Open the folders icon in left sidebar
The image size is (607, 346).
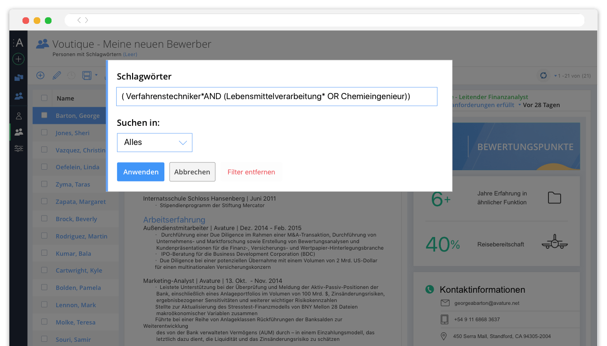click(19, 78)
